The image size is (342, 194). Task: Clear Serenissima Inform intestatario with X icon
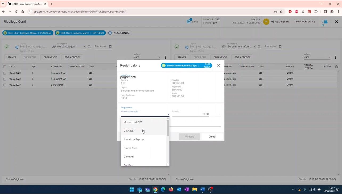point(254,47)
